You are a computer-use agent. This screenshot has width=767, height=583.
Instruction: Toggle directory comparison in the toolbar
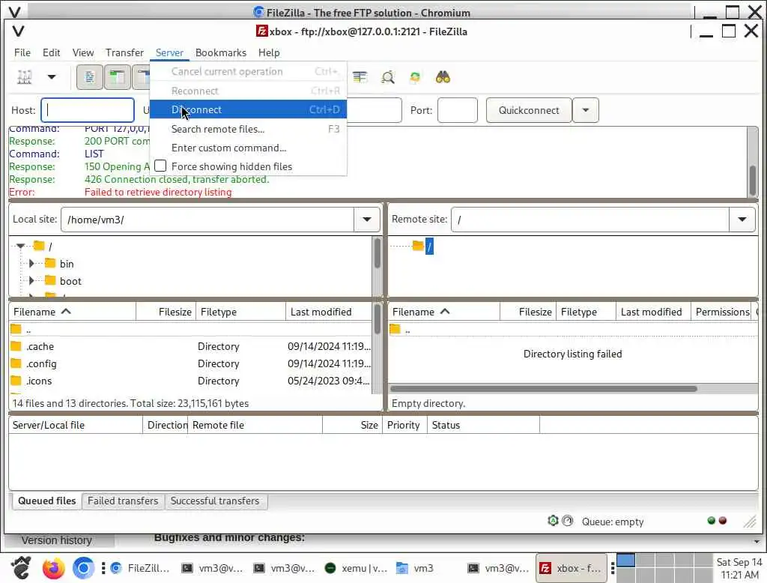point(360,77)
